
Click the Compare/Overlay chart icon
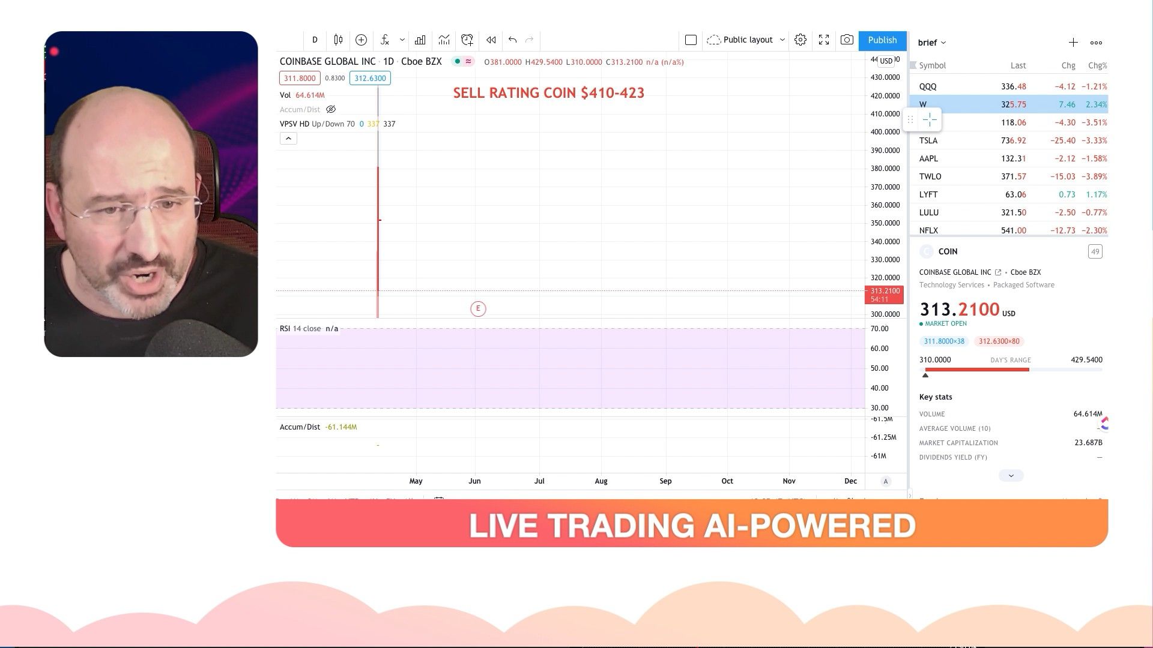click(362, 40)
